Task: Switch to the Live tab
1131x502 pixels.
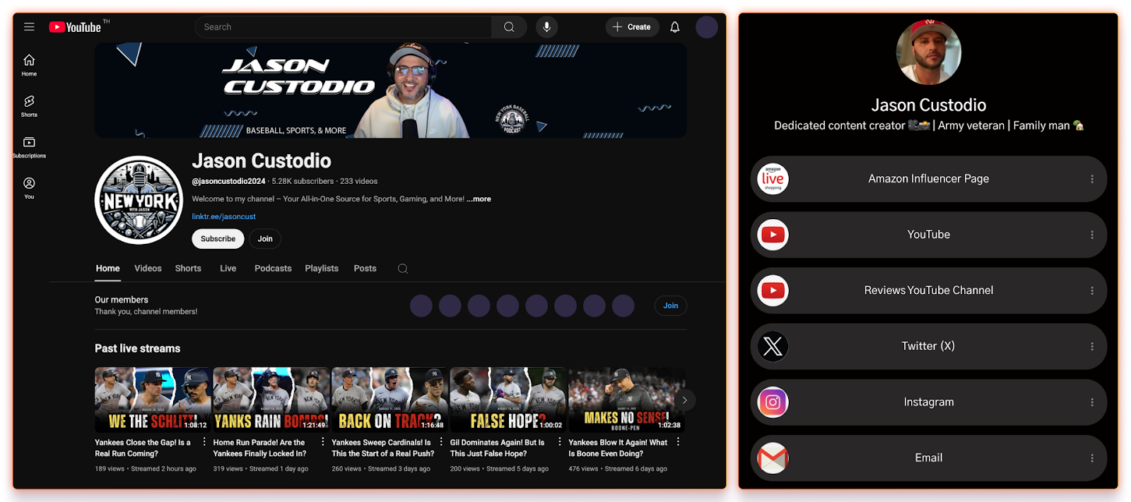Action: [x=228, y=269]
